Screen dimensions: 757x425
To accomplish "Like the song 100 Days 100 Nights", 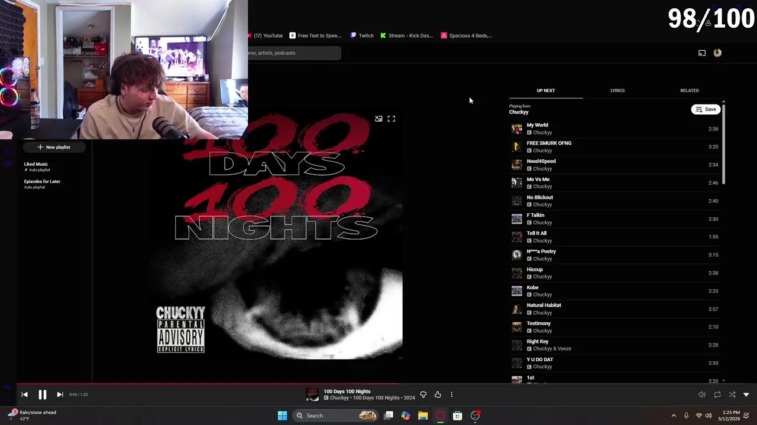I will (438, 394).
